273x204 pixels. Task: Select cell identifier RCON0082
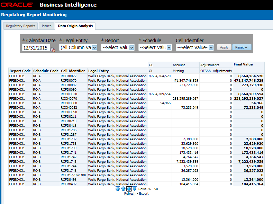(x=69, y=108)
